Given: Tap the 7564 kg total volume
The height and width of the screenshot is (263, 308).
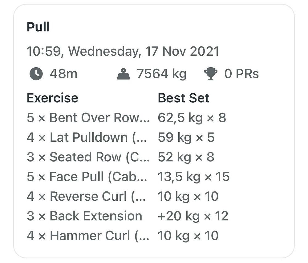Looking at the screenshot, I should pos(162,74).
